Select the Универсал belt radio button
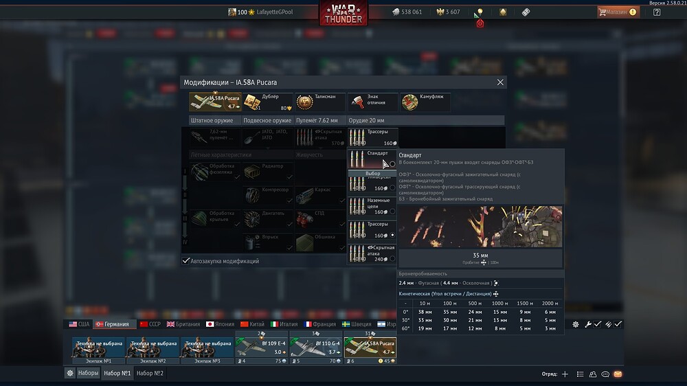This screenshot has width=687, height=386. point(392,188)
